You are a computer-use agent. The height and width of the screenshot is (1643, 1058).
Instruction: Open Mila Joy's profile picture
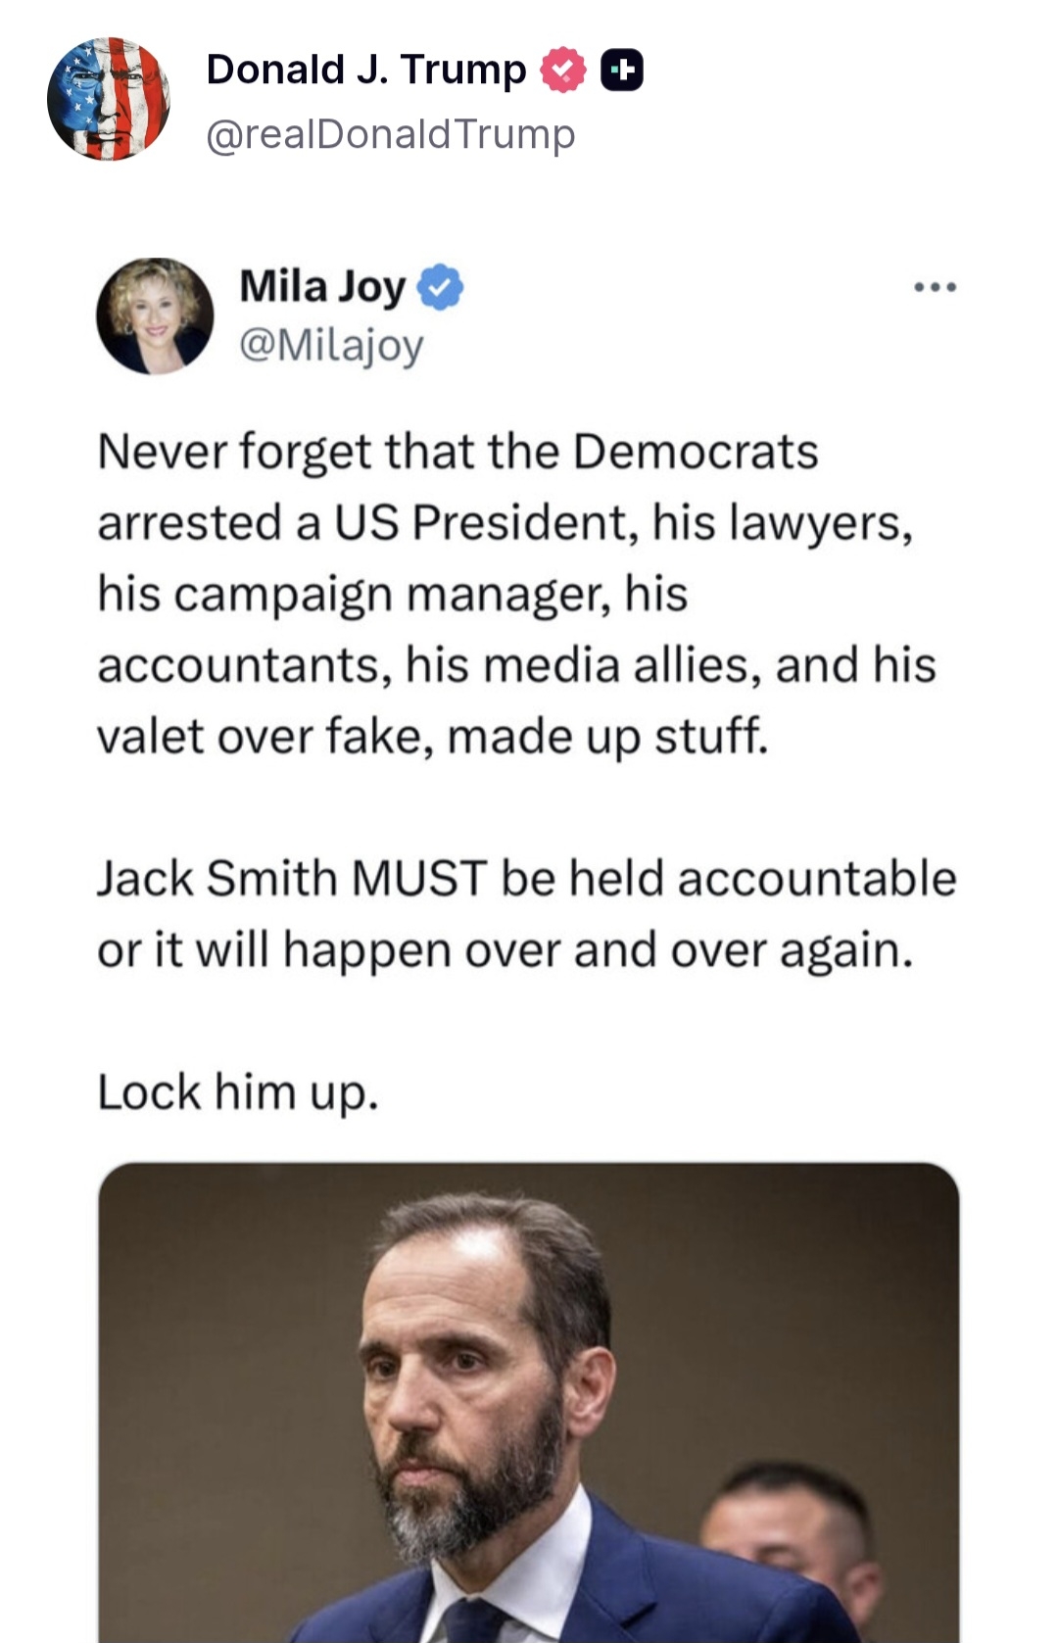point(155,315)
